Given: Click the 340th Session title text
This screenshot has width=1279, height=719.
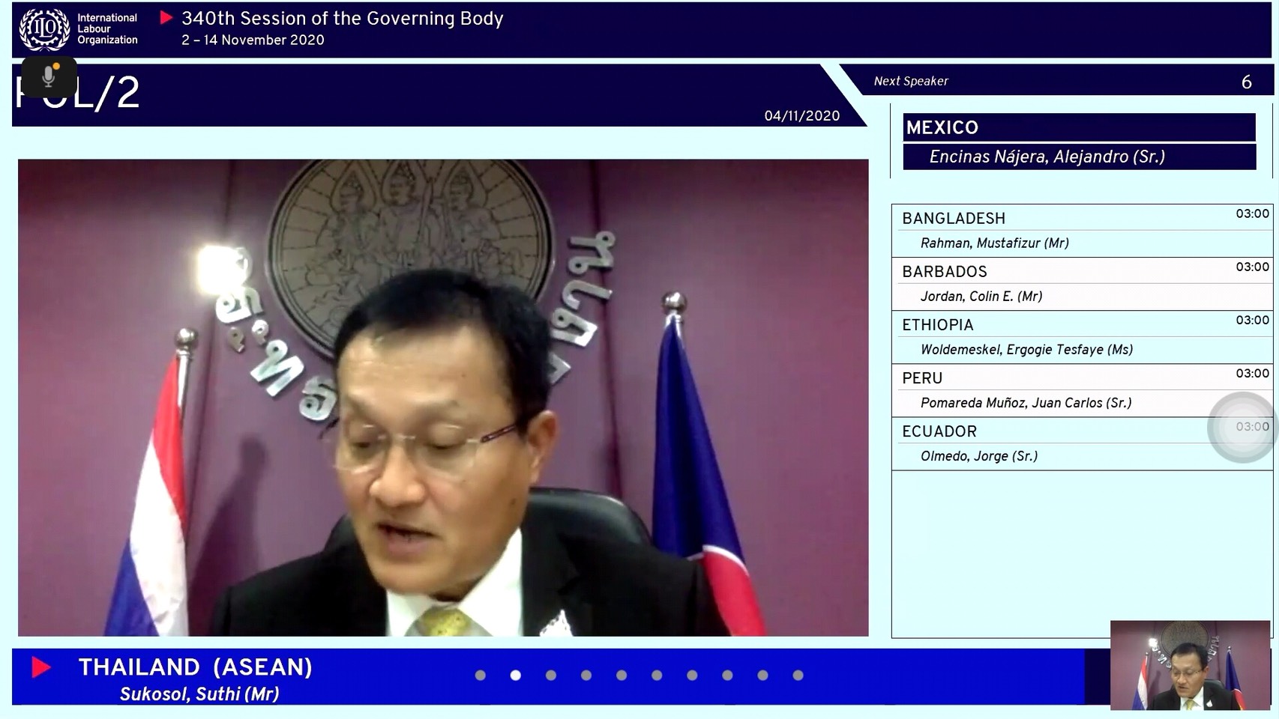Looking at the screenshot, I should coord(342,19).
